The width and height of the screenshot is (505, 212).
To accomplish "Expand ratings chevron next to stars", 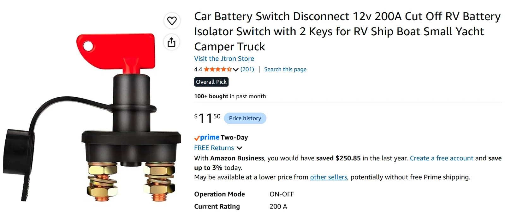I will click(x=236, y=70).
